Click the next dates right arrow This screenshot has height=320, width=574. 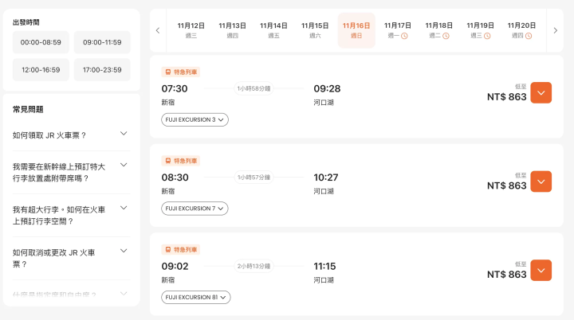(x=555, y=30)
